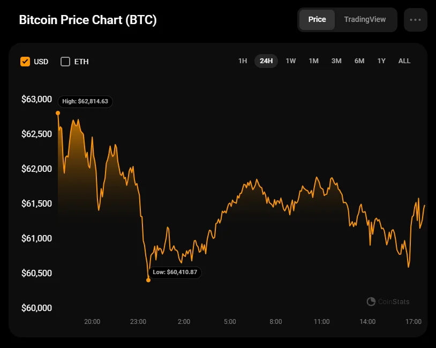Click the High $62,814.63 label
The image size is (436, 348).
click(85, 101)
